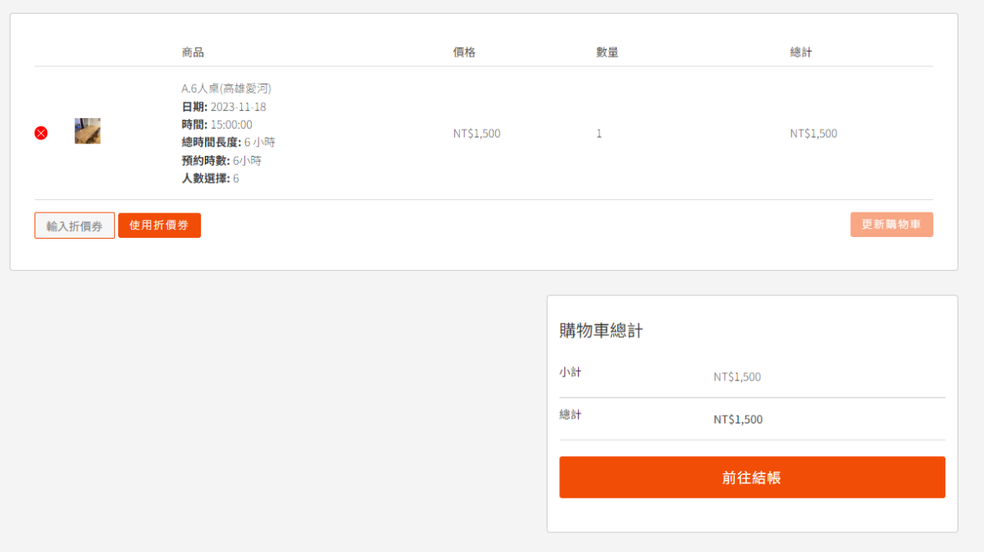Click the 更新購物車 button

click(891, 225)
